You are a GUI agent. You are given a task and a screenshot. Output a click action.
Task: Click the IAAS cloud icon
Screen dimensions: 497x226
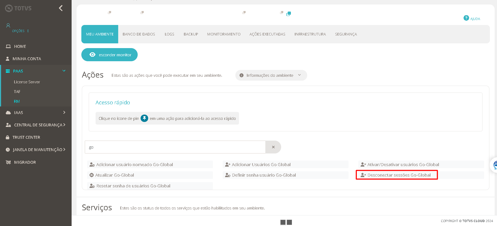pyautogui.click(x=8, y=113)
